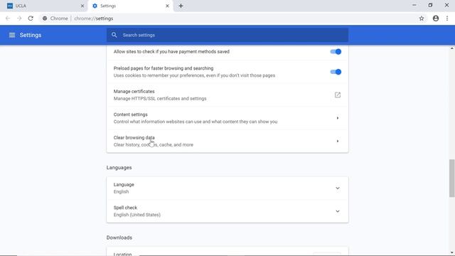Go forward to next page
Image resolution: width=455 pixels, height=256 pixels.
19,18
